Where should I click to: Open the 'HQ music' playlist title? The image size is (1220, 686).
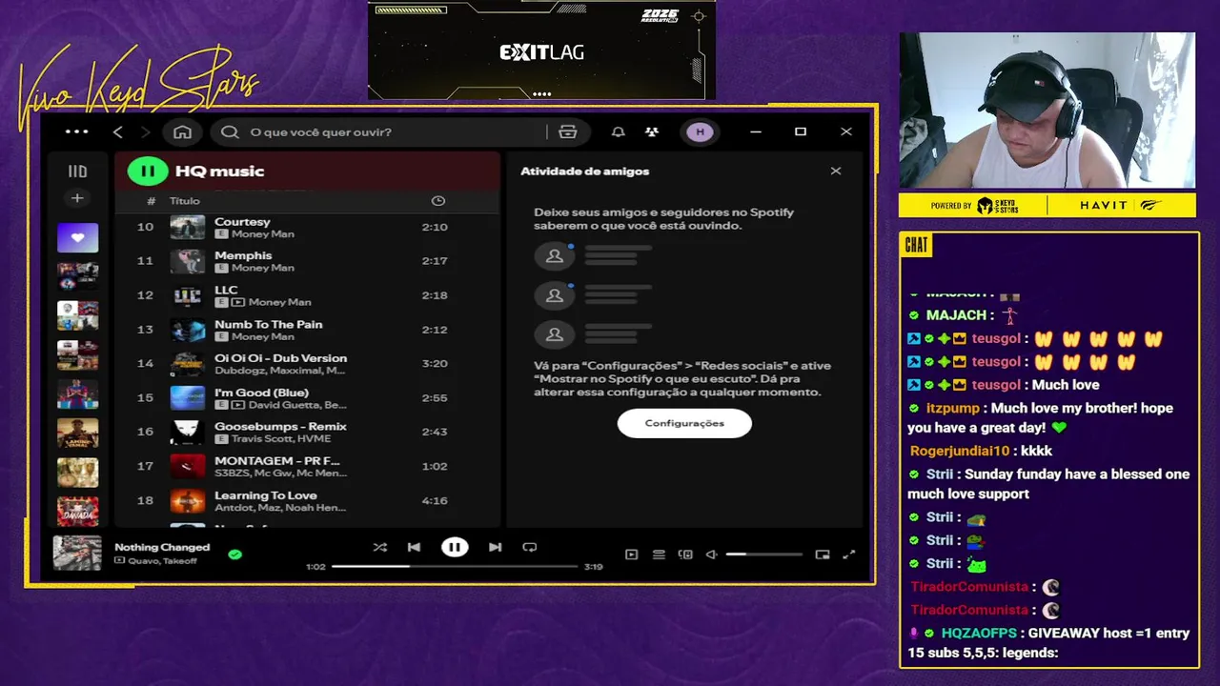click(220, 171)
